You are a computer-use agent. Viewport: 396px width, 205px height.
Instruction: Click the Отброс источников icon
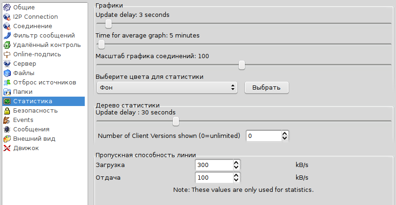7,83
